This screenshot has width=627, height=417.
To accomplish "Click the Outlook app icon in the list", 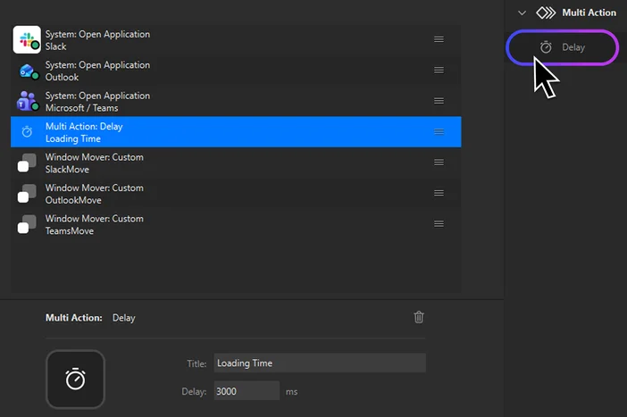I will 29,71.
